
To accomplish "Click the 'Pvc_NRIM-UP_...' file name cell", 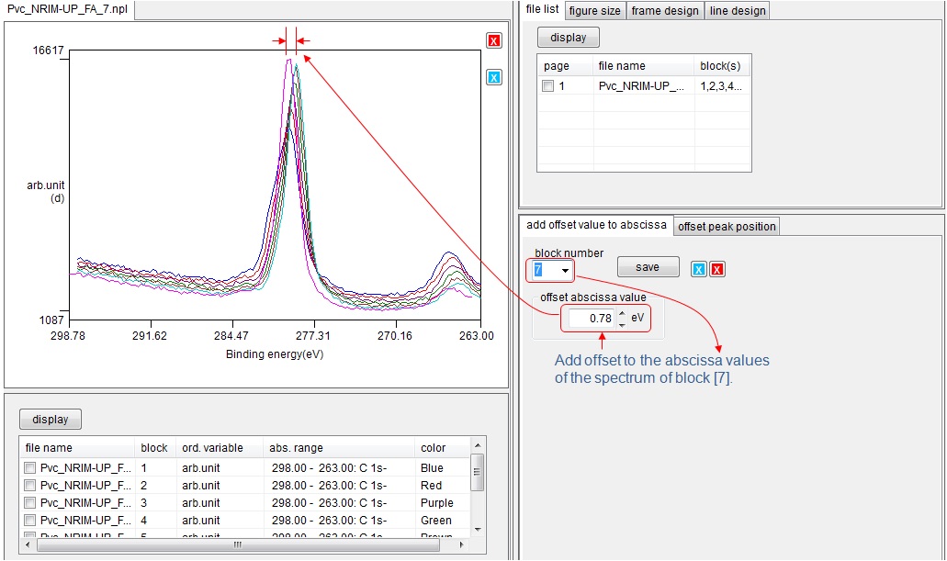I will 641,85.
